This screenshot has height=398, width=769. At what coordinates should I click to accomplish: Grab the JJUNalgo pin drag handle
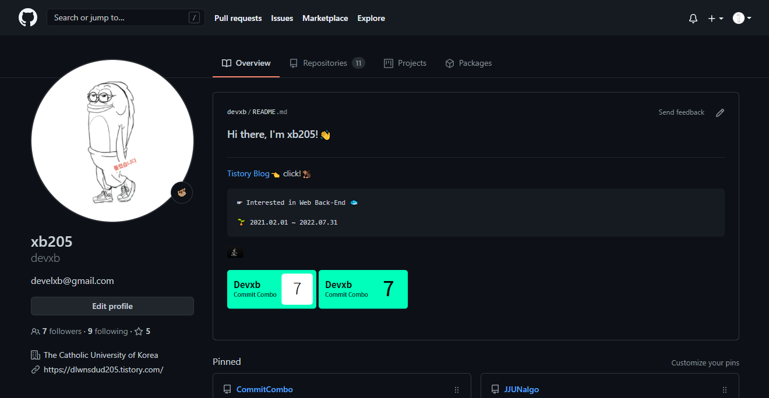click(x=725, y=390)
